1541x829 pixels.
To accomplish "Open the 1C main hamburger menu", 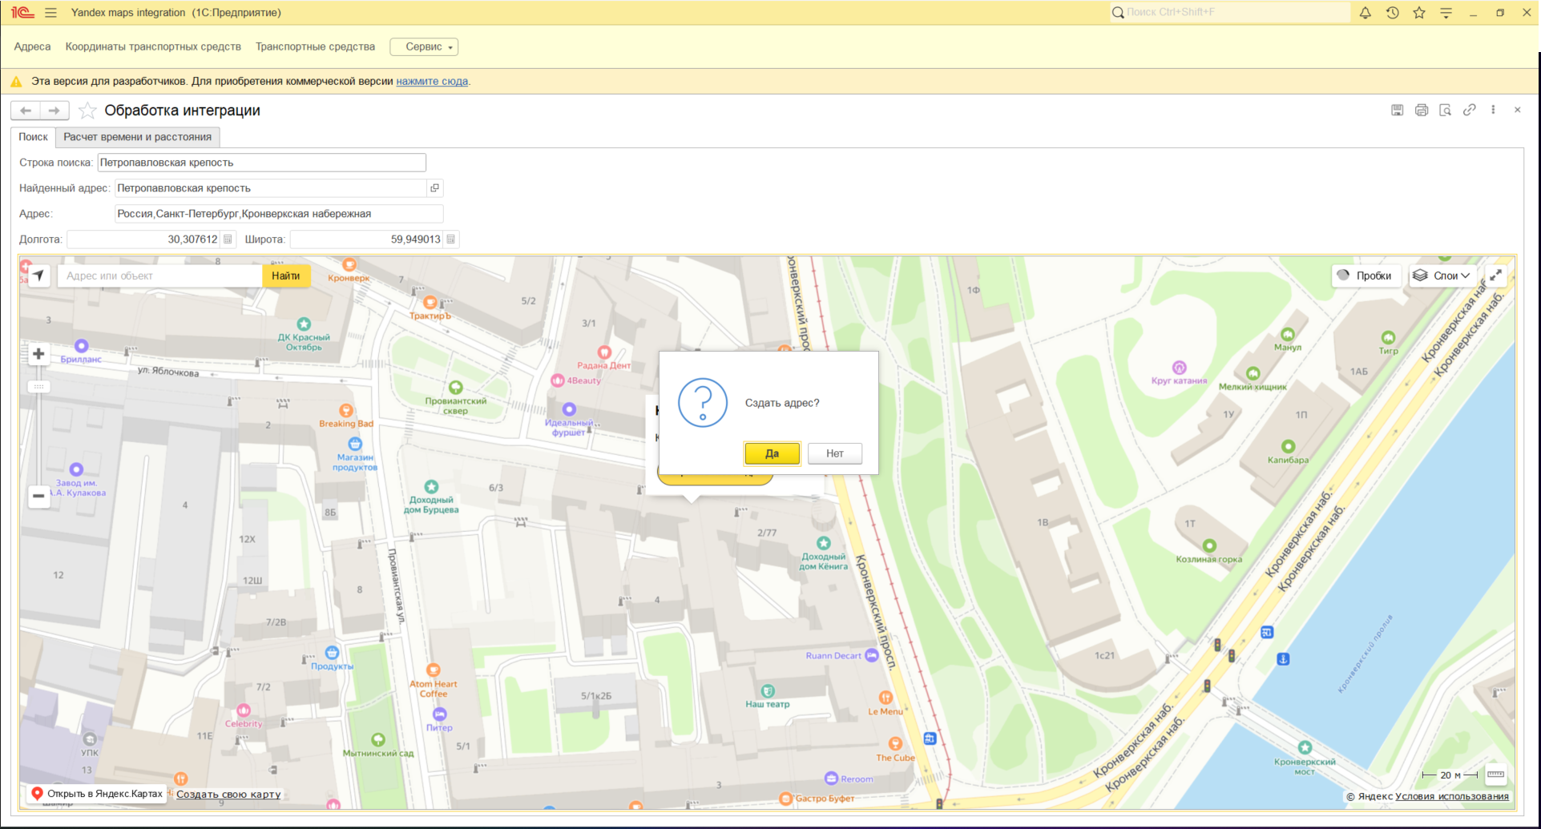I will (x=50, y=13).
